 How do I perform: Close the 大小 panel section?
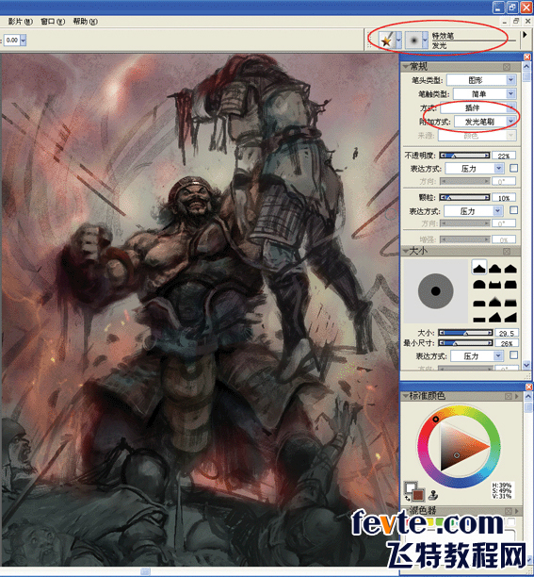pyautogui.click(x=507, y=252)
